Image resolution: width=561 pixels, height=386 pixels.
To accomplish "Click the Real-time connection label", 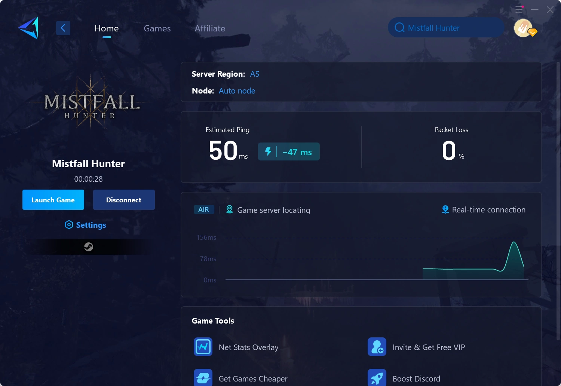I will (x=488, y=210).
